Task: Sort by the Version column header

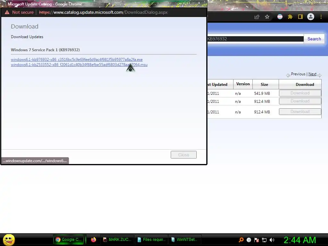Action: (243, 84)
